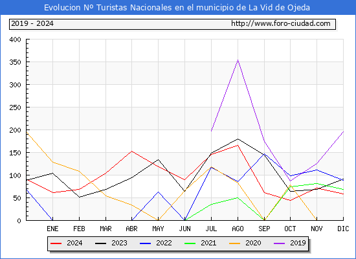Select the 2020 legend label
Screen dimensions: 356x259
[x=253, y=243]
